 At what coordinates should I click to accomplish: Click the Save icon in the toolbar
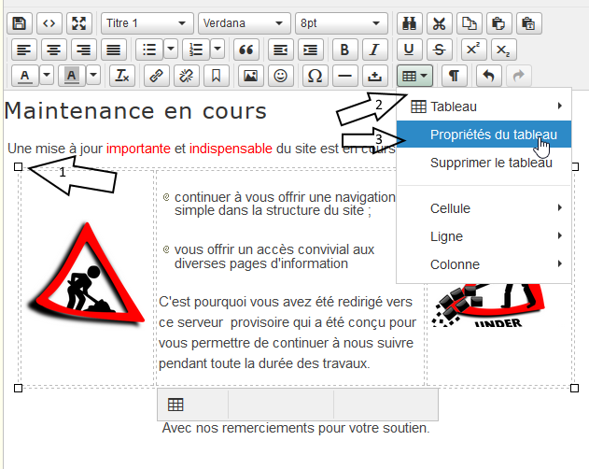[20, 23]
